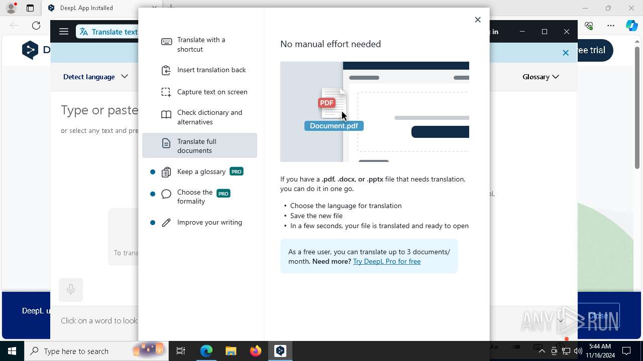This screenshot has width=643, height=361.
Task: Click the volume speaker tray icon
Action: [578, 351]
